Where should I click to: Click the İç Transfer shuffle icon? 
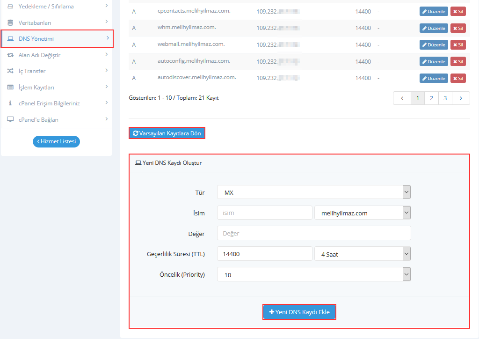click(x=10, y=71)
